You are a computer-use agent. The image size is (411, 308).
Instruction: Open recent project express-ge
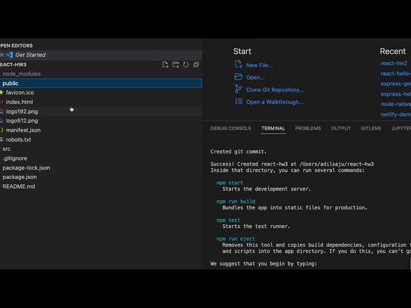coord(396,84)
